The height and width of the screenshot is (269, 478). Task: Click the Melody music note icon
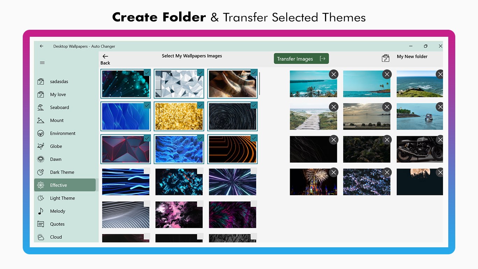point(41,211)
